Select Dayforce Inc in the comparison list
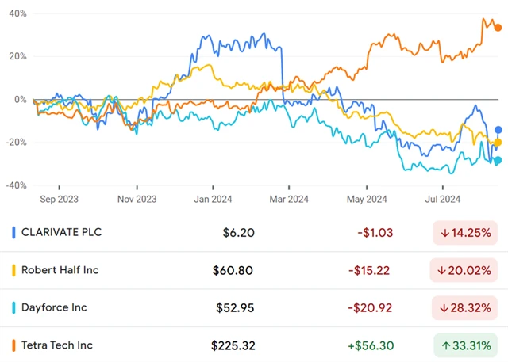The image size is (508, 362). click(54, 307)
